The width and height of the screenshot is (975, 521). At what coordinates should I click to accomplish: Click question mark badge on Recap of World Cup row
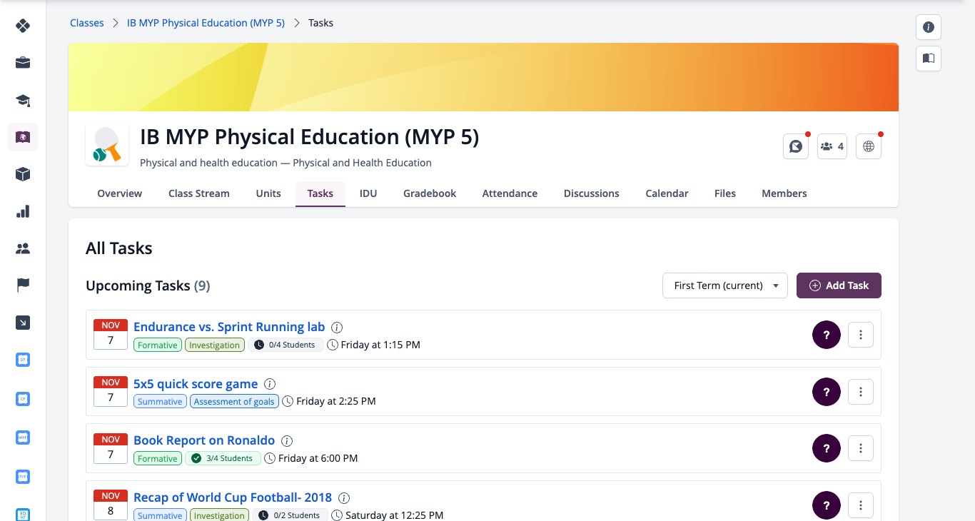point(827,505)
